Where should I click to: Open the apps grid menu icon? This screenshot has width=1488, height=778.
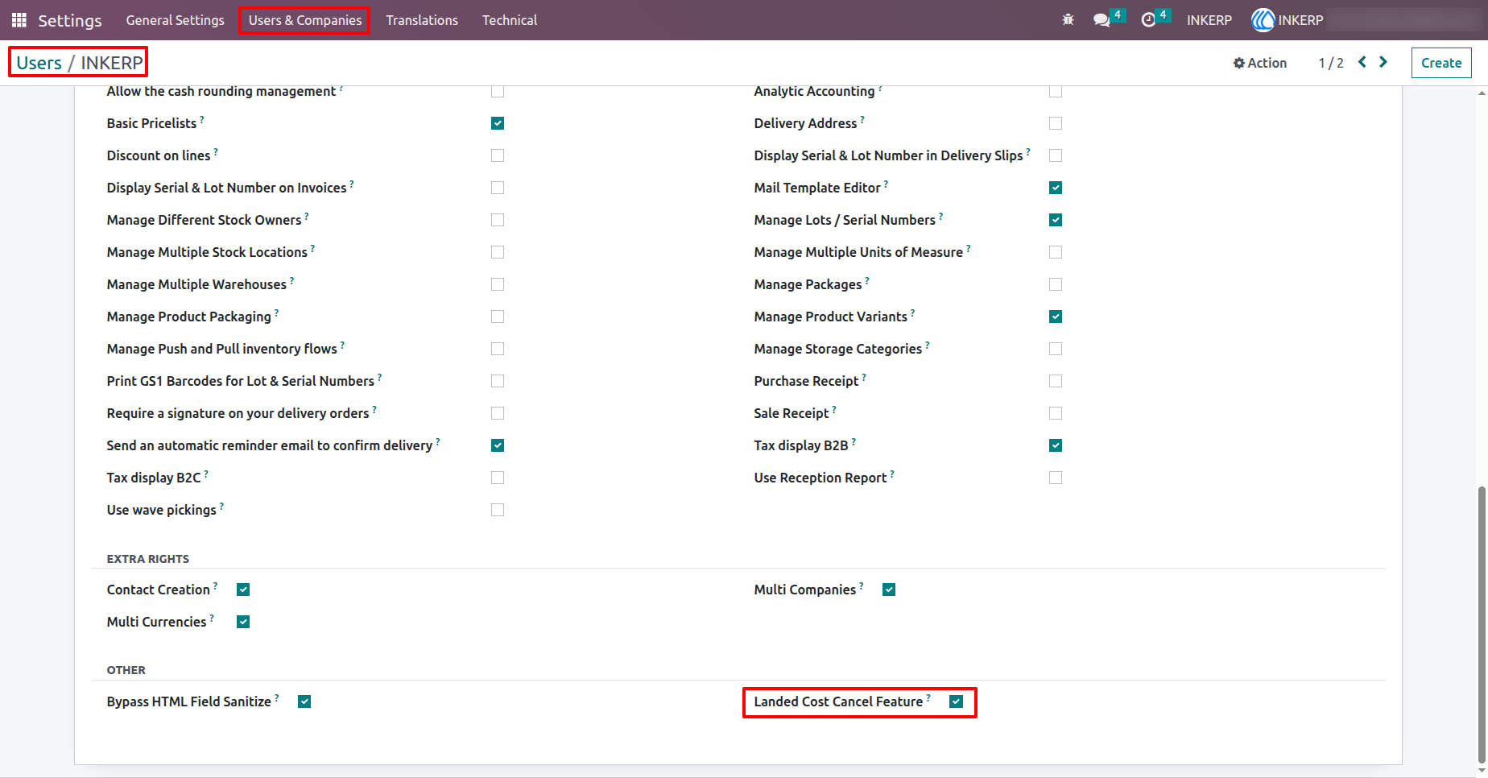pos(19,20)
